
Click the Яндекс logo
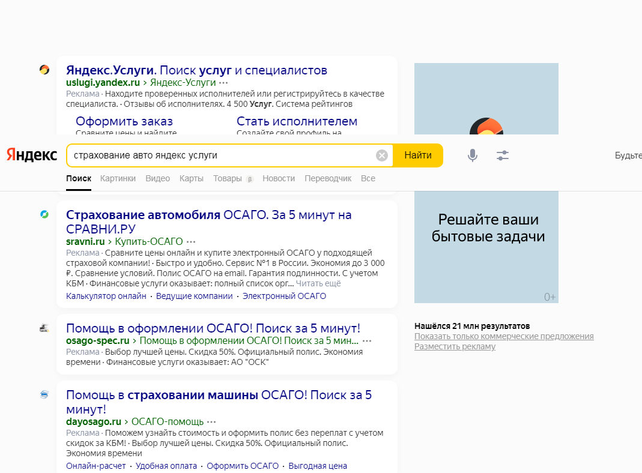(31, 155)
